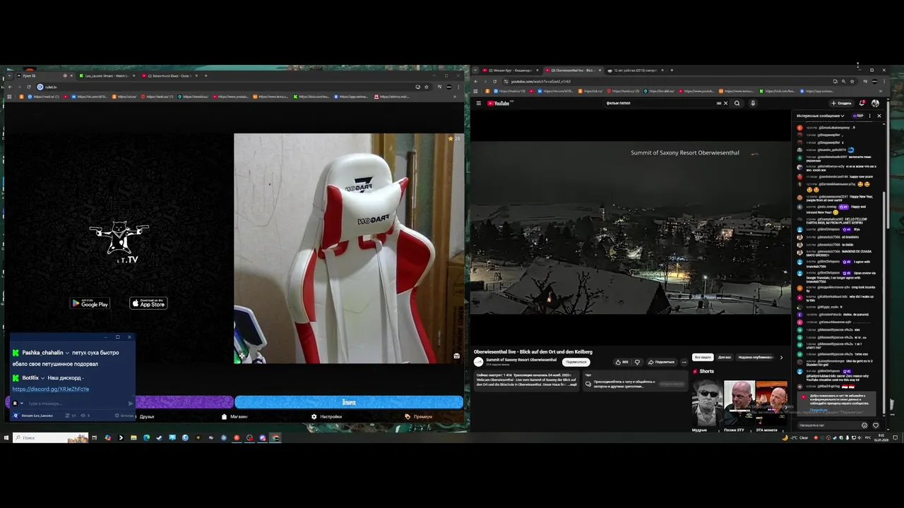Show more category chips with the right arrow

781,357
